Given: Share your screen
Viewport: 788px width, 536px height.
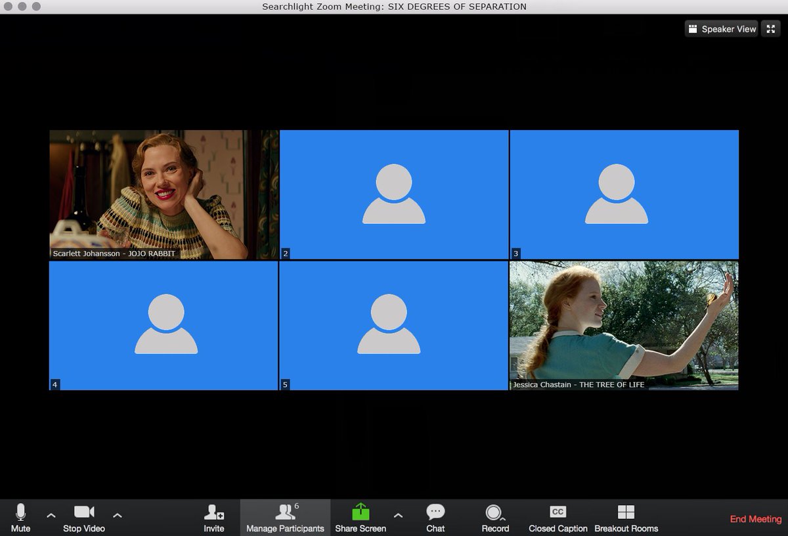Looking at the screenshot, I should click(x=361, y=518).
